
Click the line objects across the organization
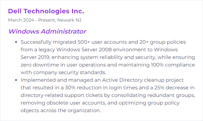(61, 111)
